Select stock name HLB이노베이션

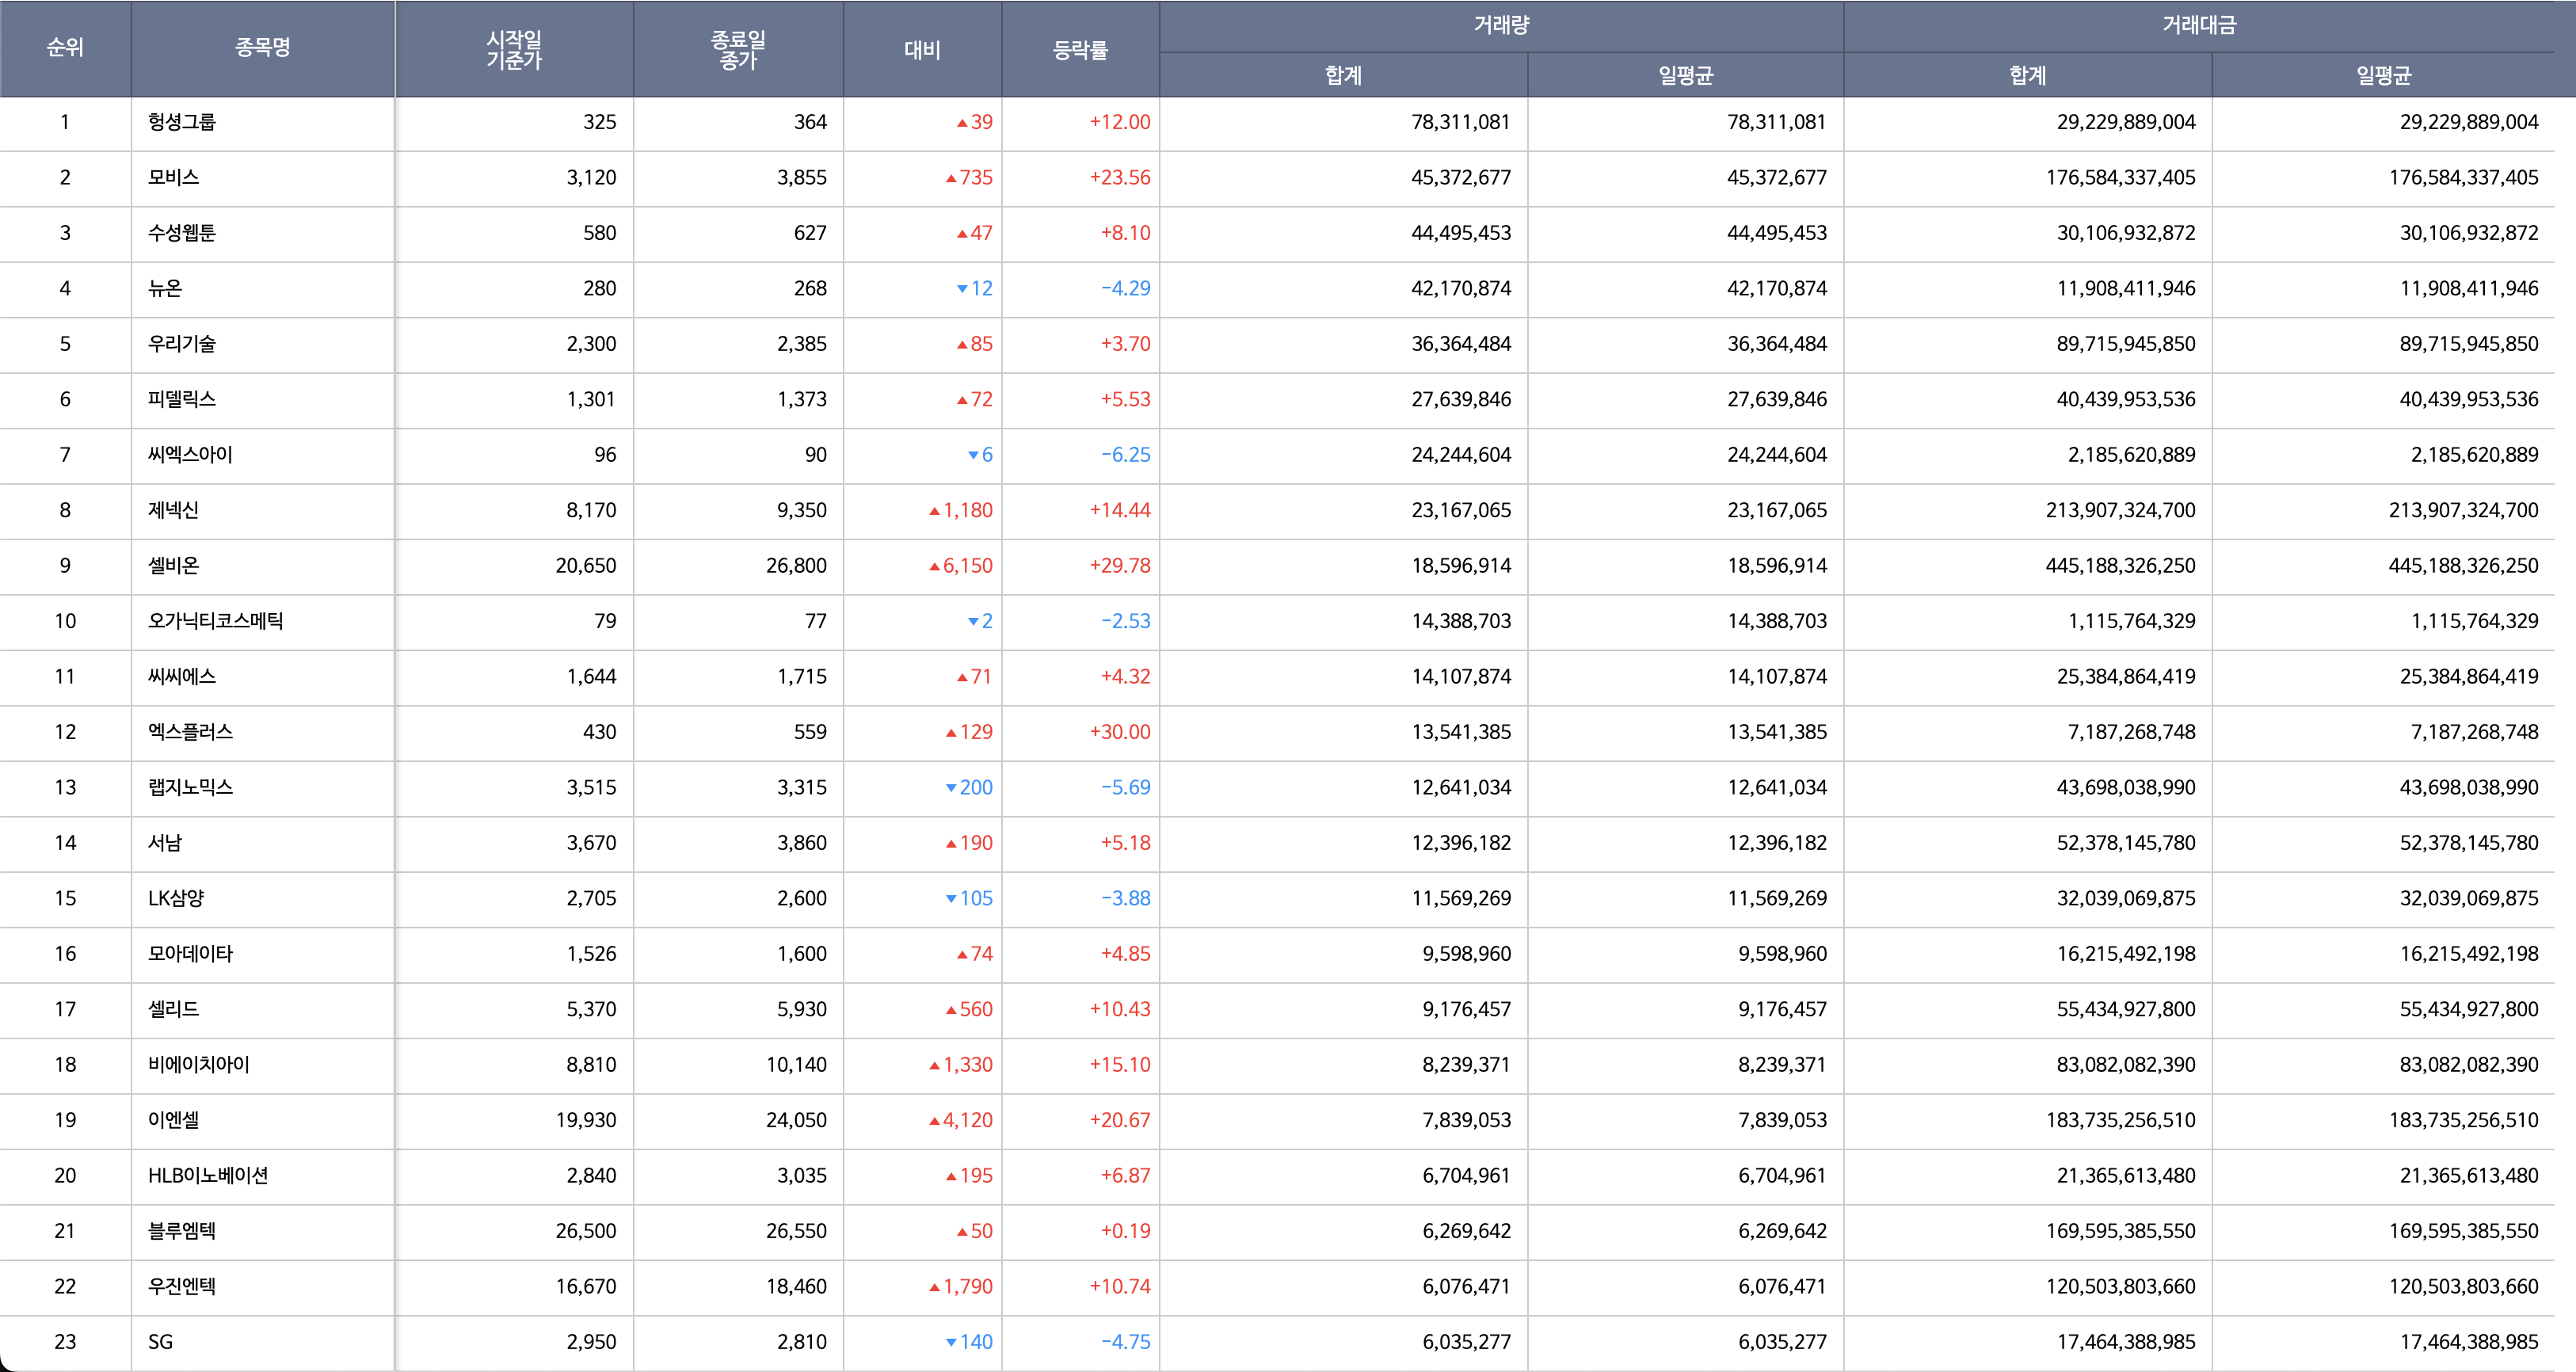[208, 1176]
